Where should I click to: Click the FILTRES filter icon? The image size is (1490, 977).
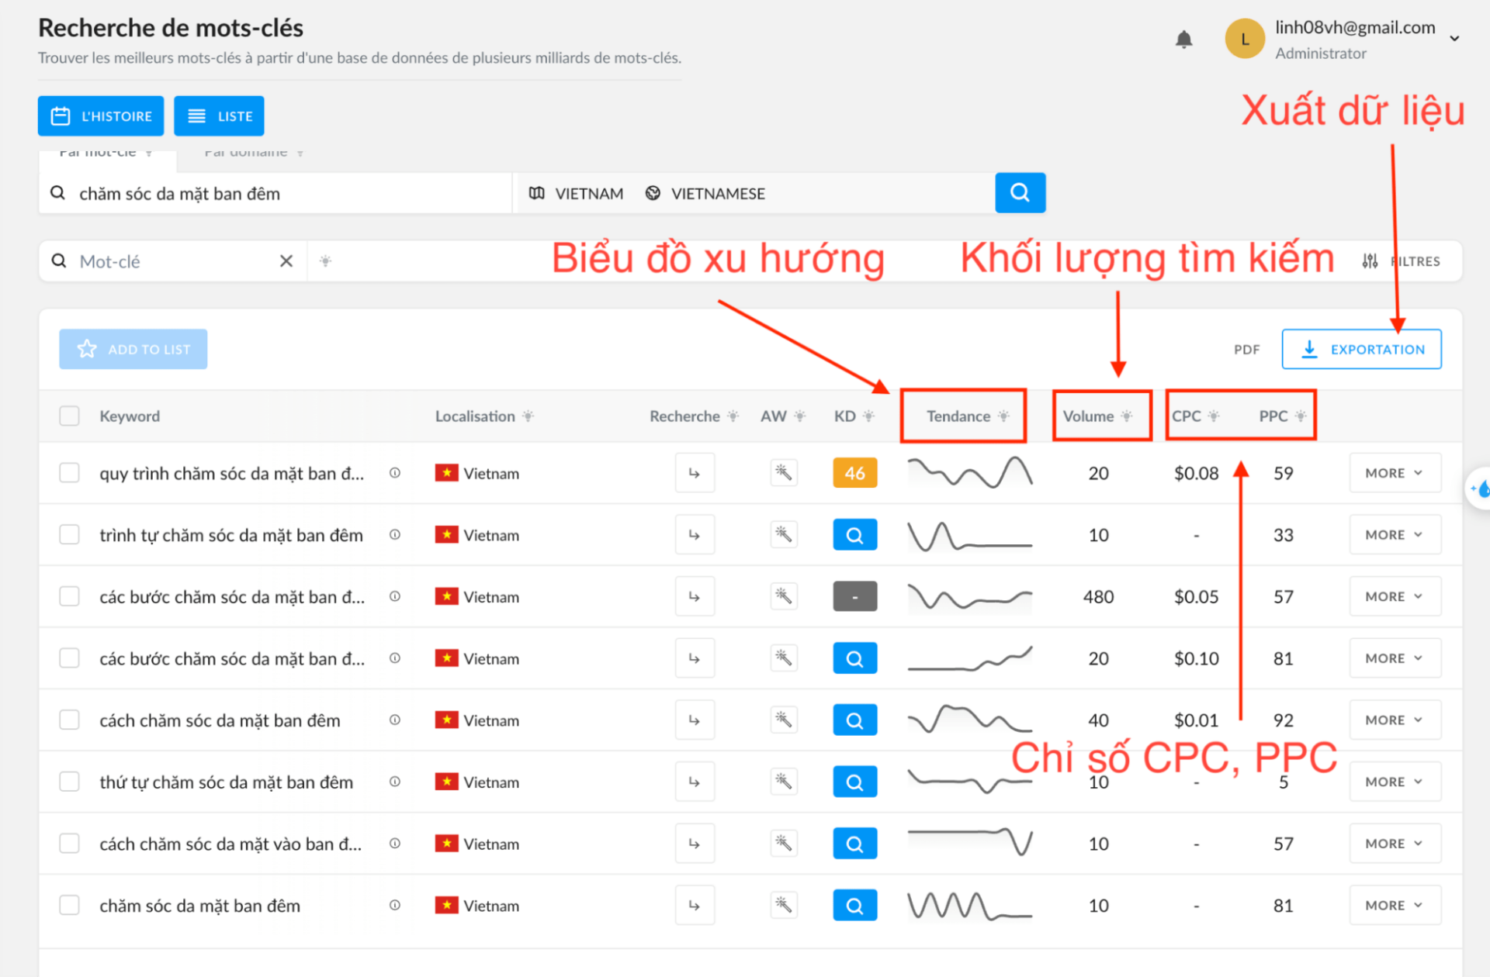pos(1366,262)
